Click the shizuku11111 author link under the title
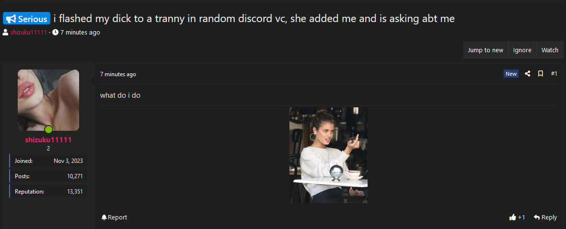This screenshot has width=566, height=229. tap(29, 33)
